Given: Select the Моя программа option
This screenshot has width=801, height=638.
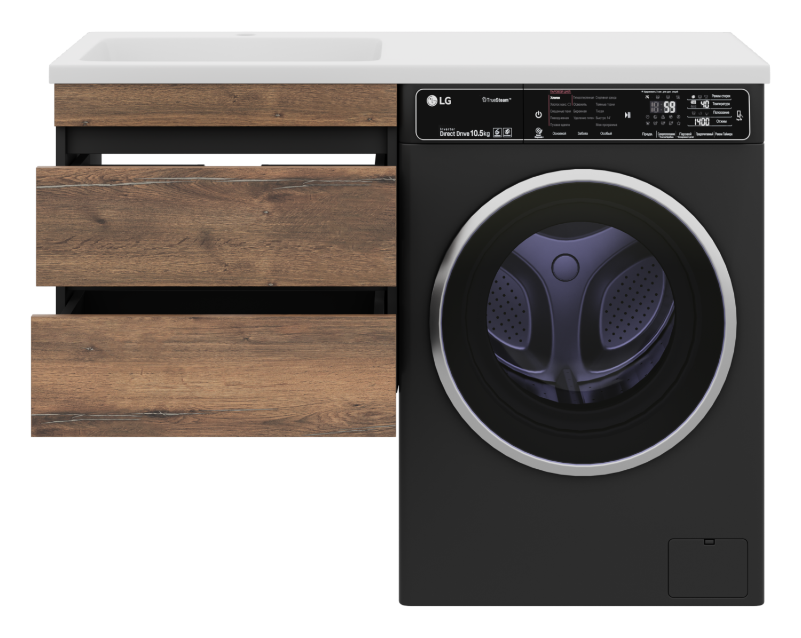Looking at the screenshot, I should point(606,124).
